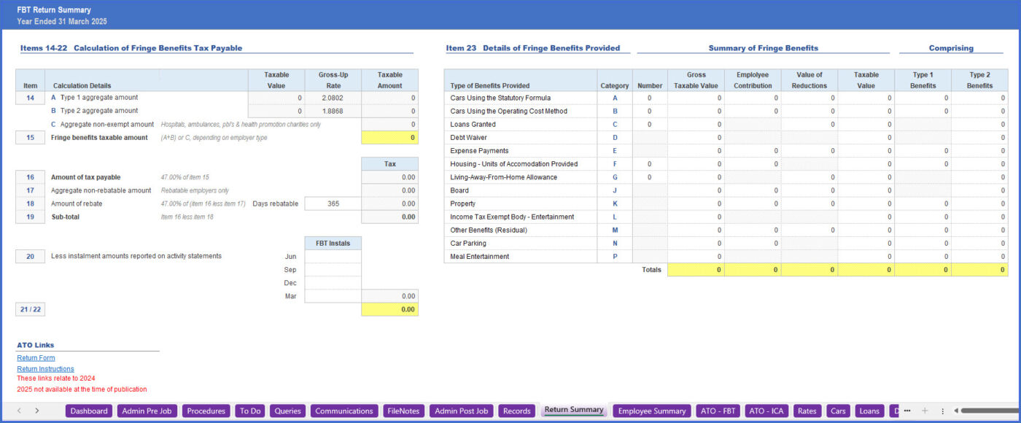Image resolution: width=1021 pixels, height=423 pixels.
Task: Open the Return Instructions link
Action: click(45, 368)
